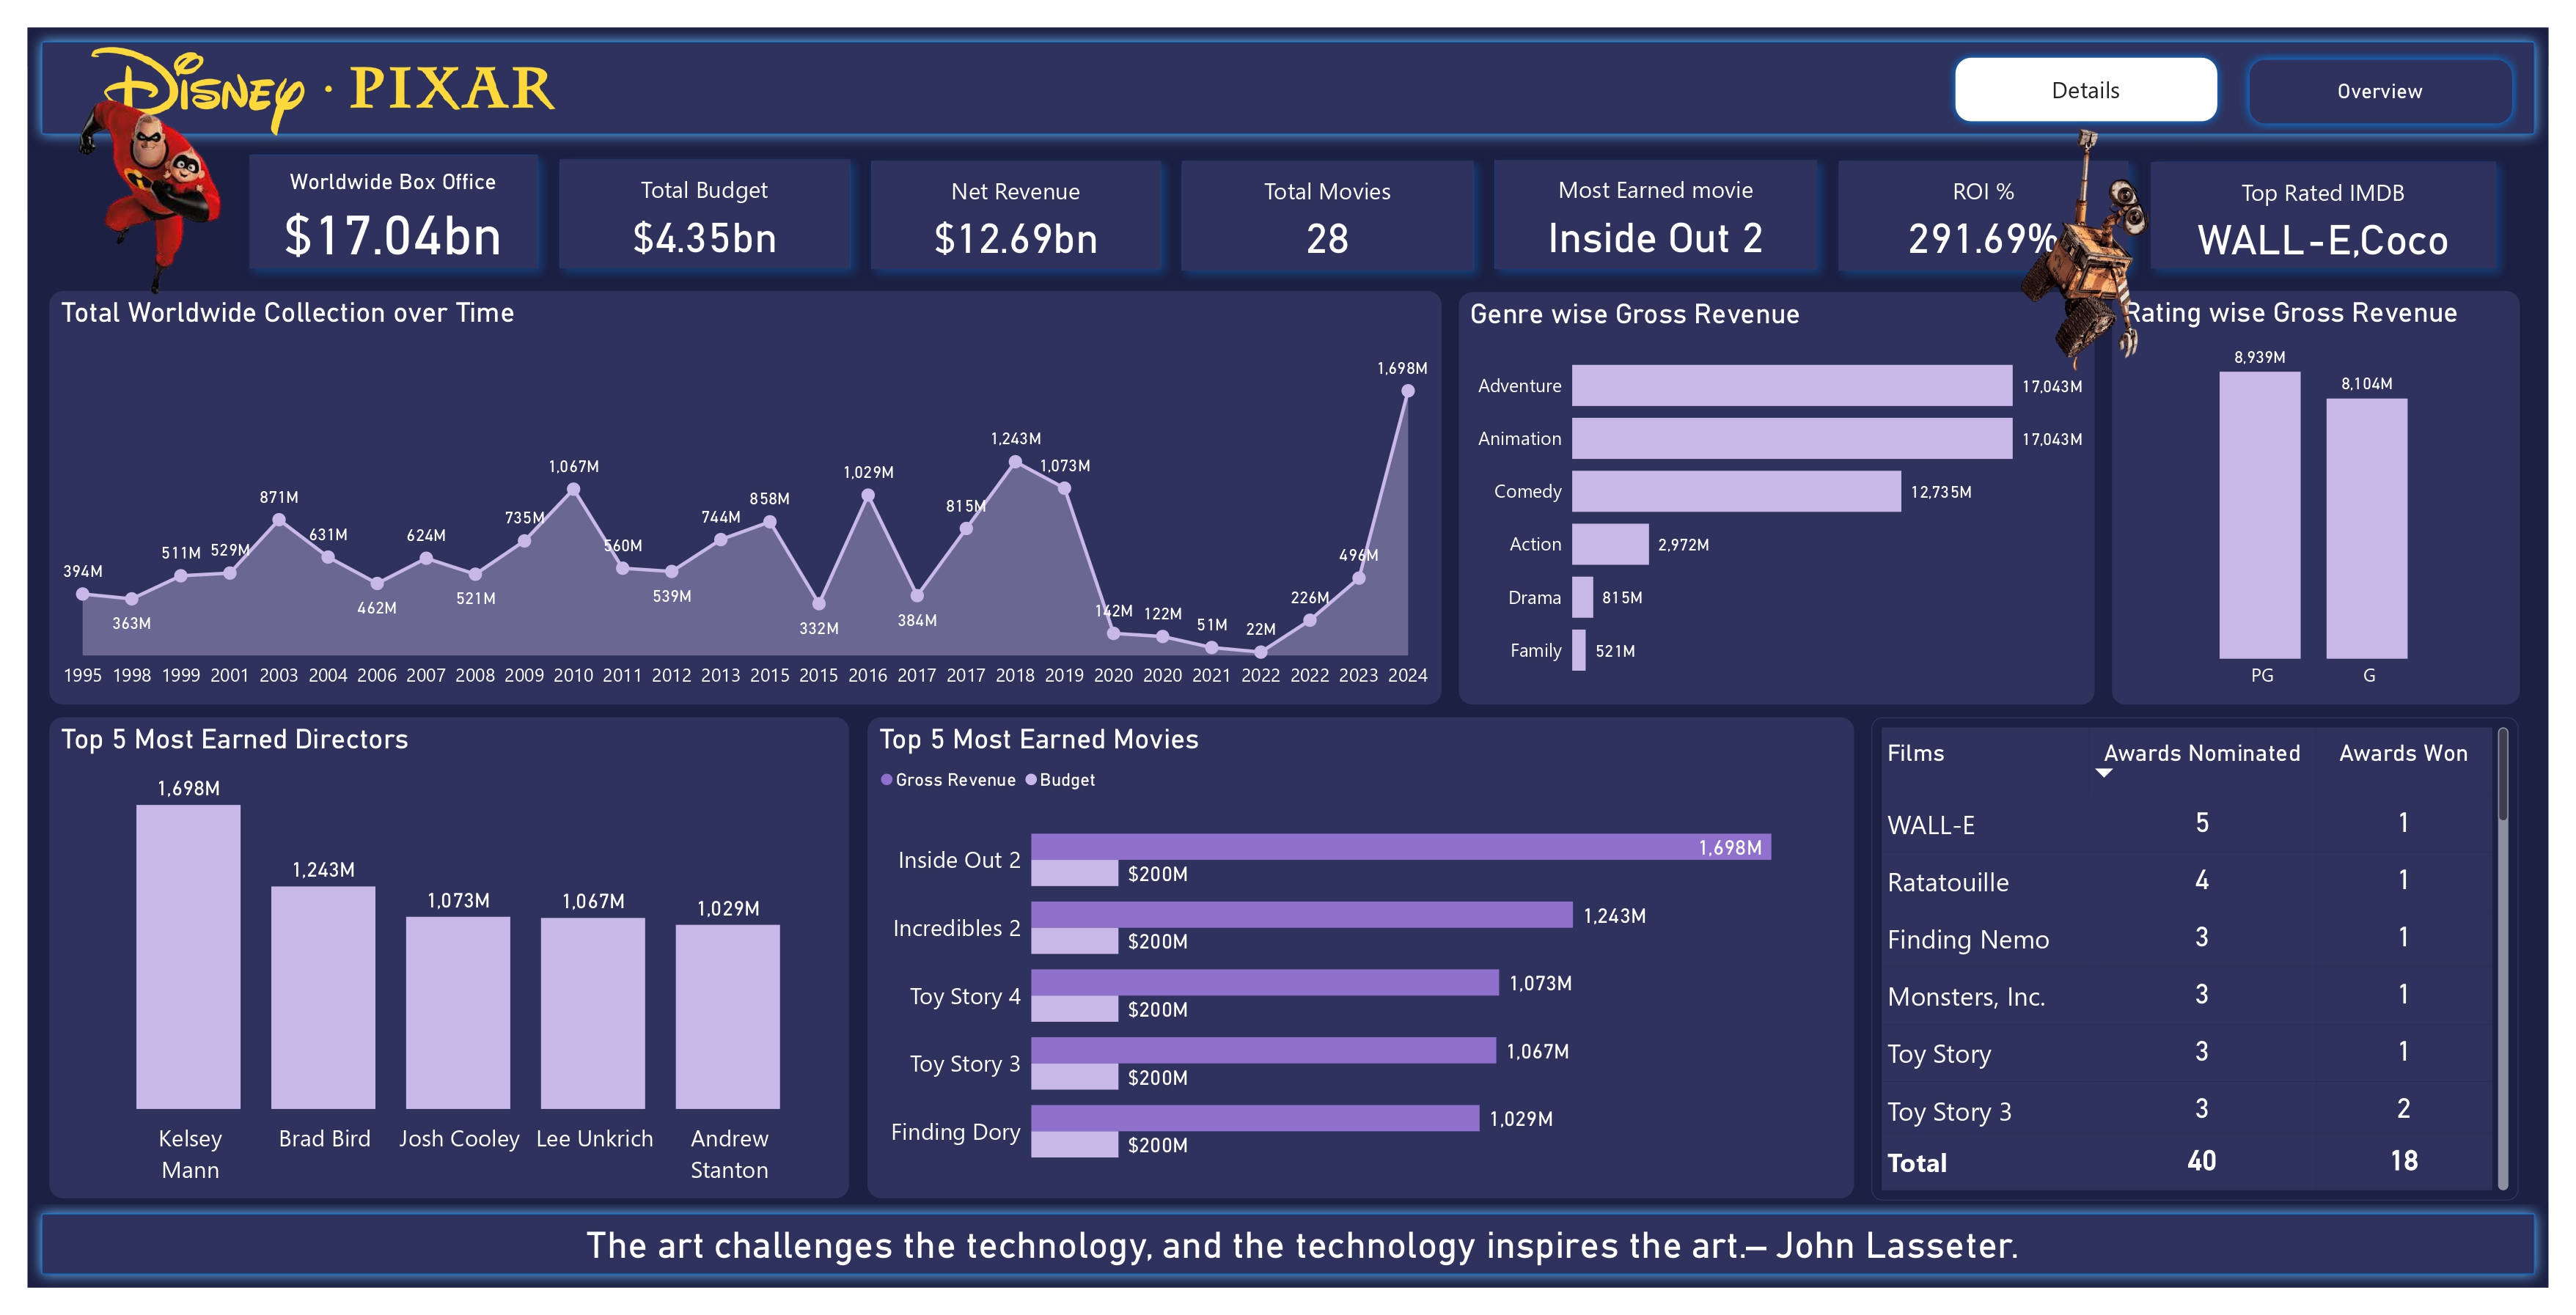Select Finding Dory gross revenue bar

(1255, 1118)
